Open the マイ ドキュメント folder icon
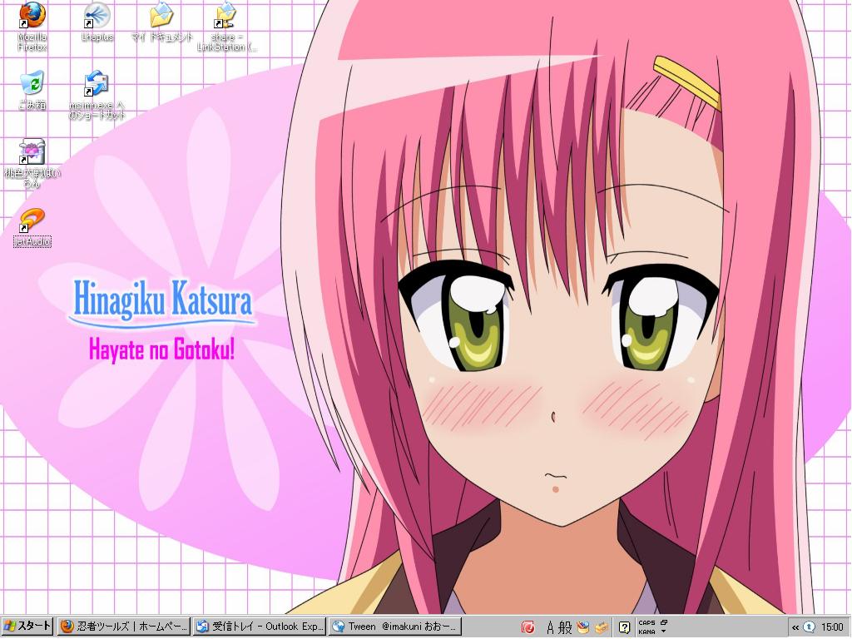The image size is (852, 639). pyautogui.click(x=162, y=22)
